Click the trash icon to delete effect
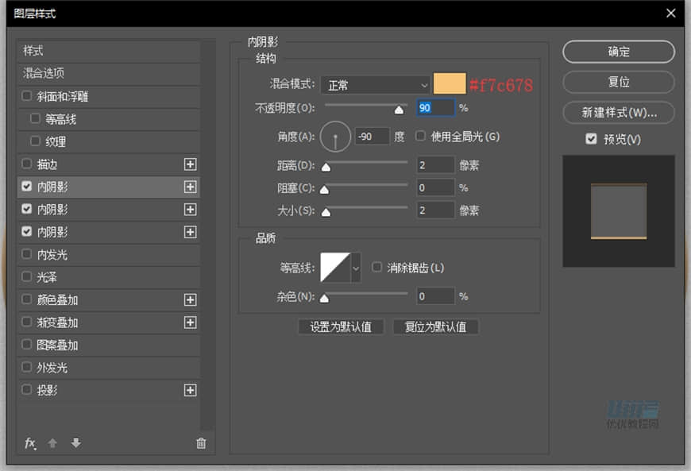Screen dimensions: 691x471 pos(201,443)
